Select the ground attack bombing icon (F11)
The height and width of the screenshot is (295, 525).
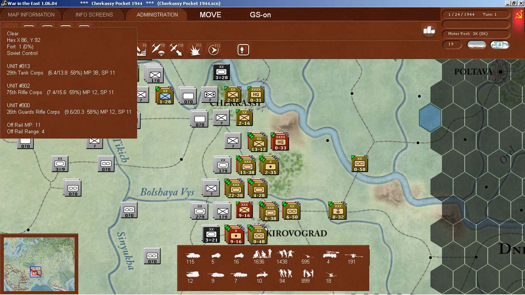tap(195, 49)
